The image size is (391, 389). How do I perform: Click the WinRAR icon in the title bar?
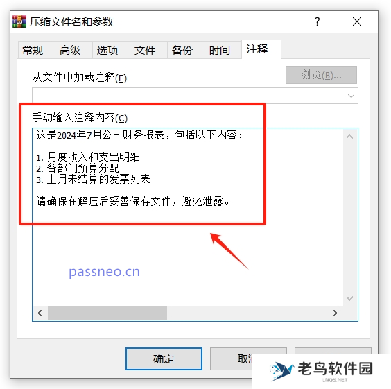click(x=19, y=21)
